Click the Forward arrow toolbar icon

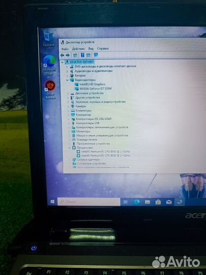tap(68, 56)
